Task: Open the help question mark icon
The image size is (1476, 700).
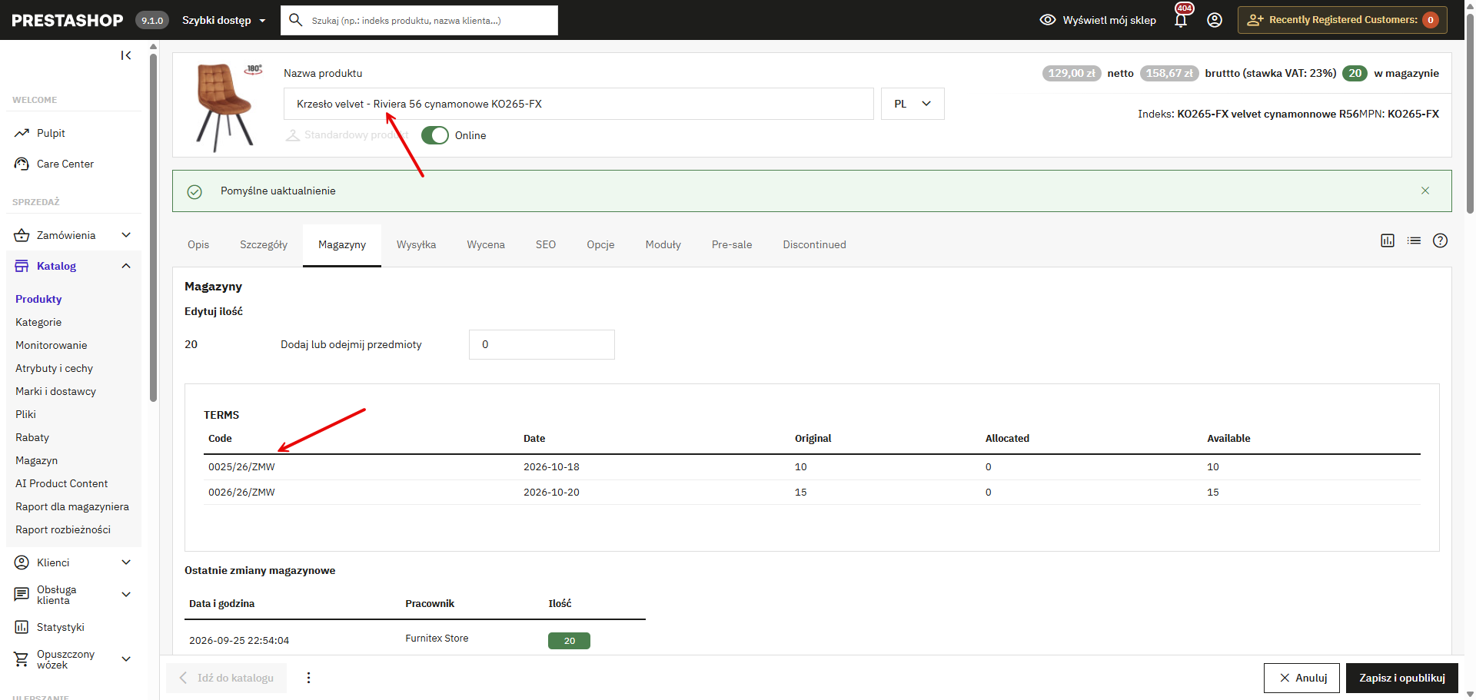Action: click(1440, 241)
